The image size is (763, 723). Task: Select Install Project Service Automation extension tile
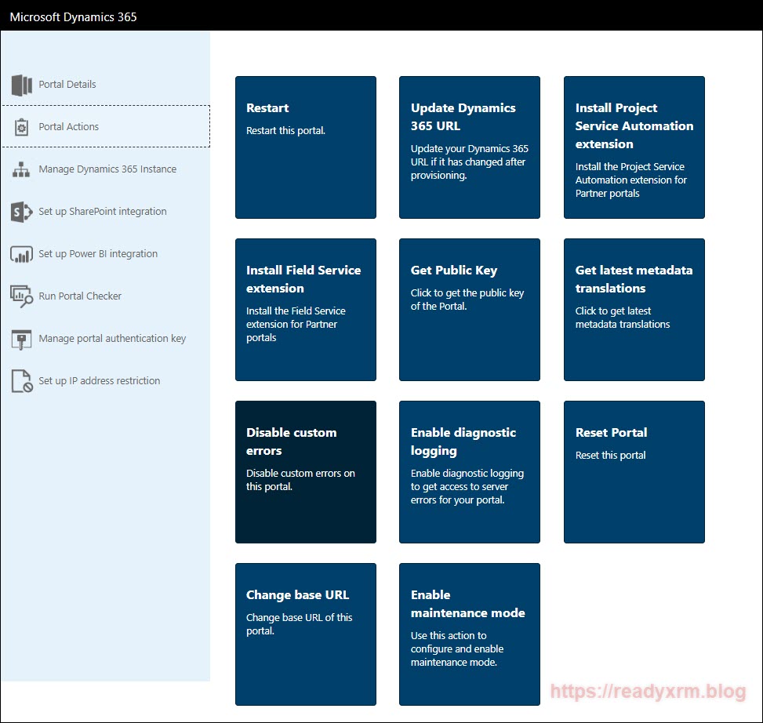pyautogui.click(x=634, y=147)
